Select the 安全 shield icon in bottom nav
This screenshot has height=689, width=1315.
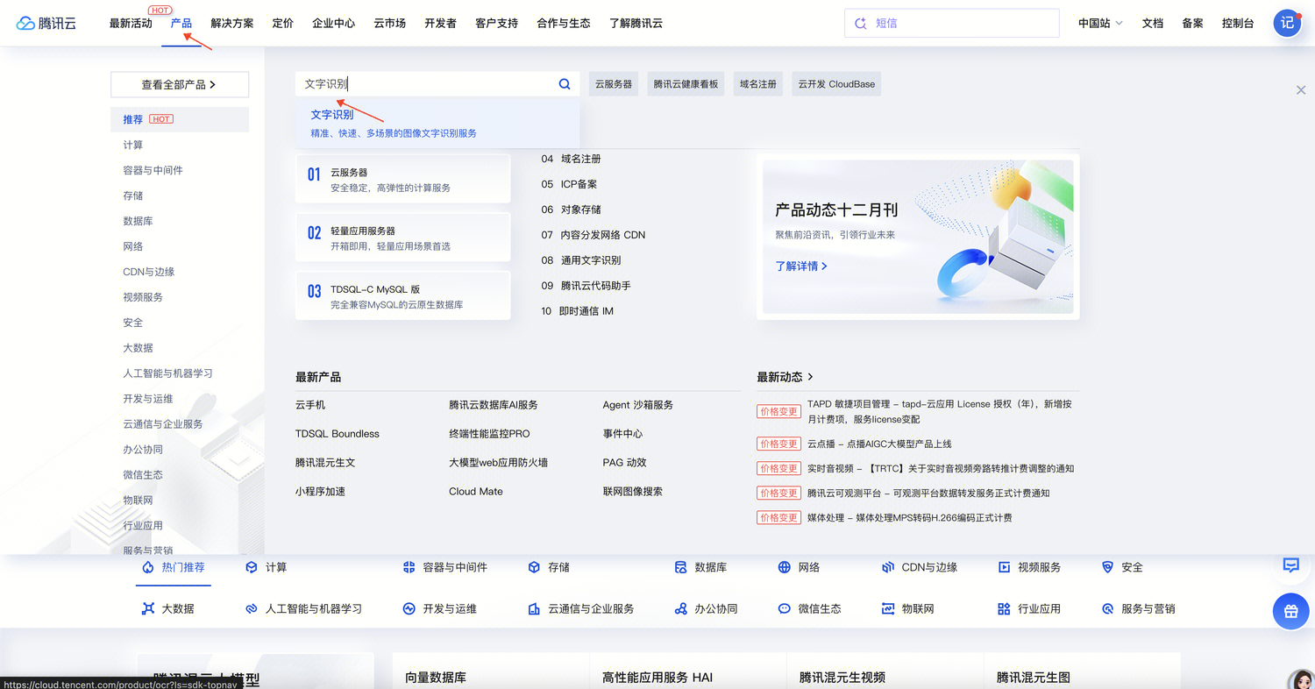pyautogui.click(x=1106, y=567)
